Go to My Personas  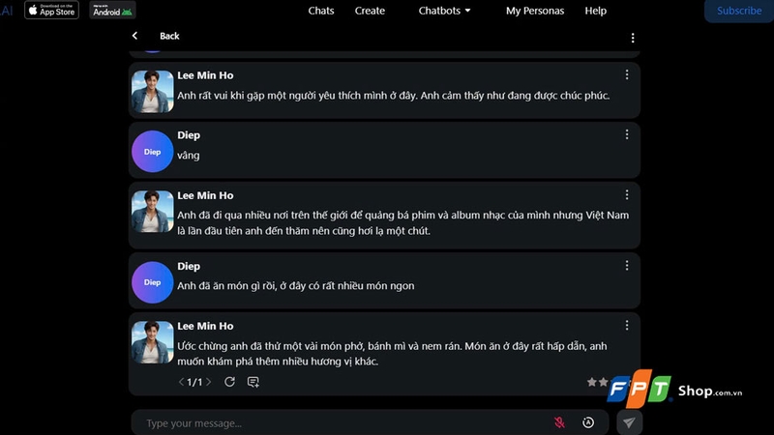tap(535, 11)
